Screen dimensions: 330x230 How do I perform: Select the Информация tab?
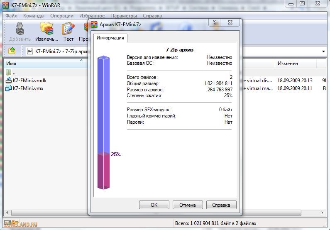click(x=110, y=38)
